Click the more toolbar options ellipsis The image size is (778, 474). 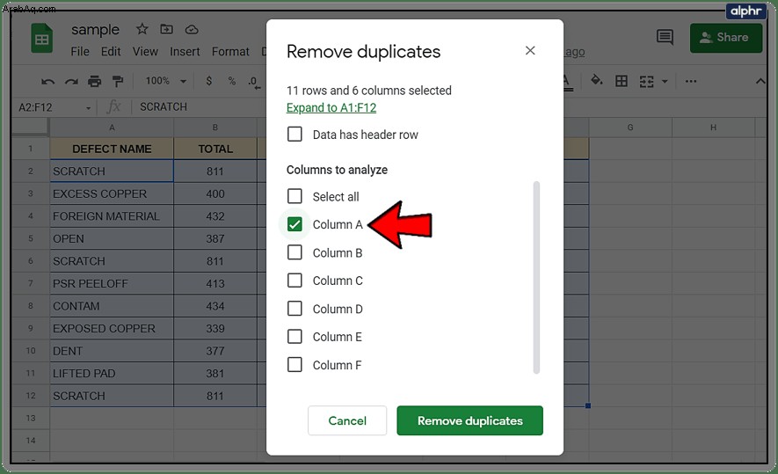tap(691, 81)
